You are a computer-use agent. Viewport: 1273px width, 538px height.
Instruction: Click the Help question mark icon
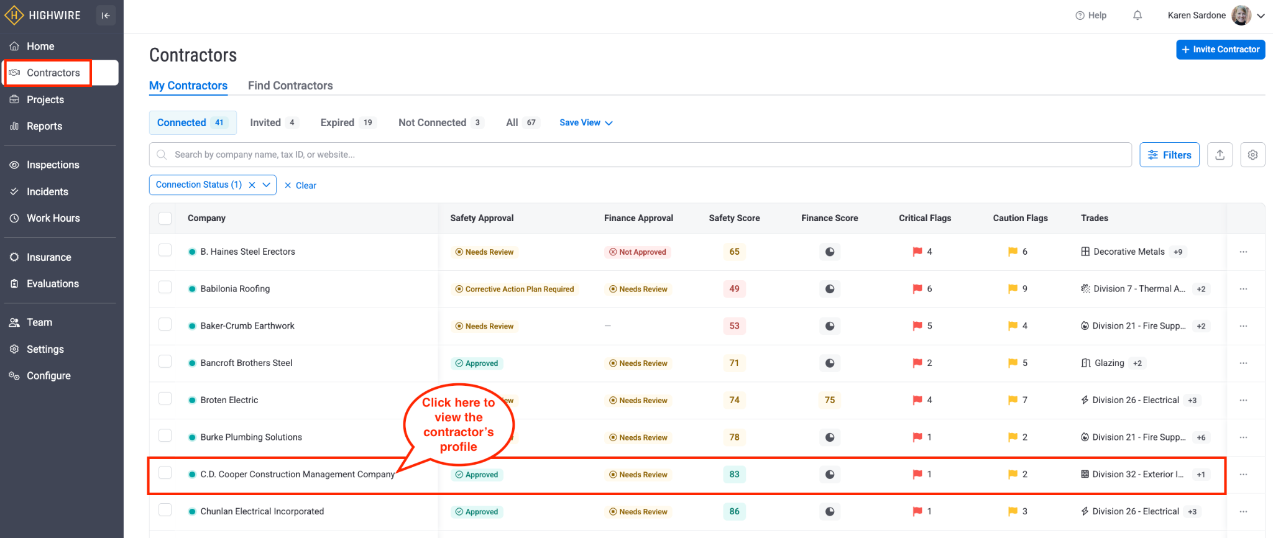pos(1080,16)
